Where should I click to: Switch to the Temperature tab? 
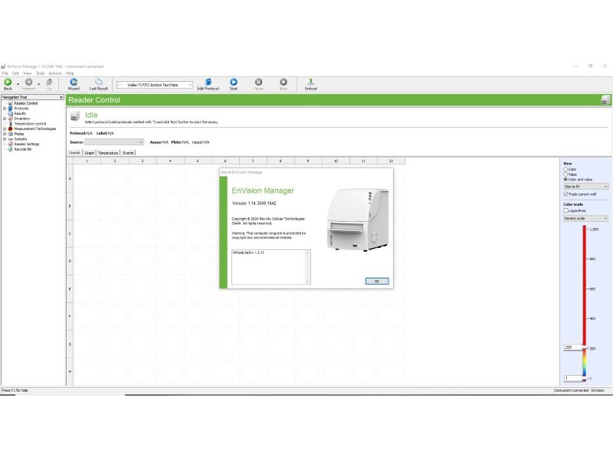[108, 152]
